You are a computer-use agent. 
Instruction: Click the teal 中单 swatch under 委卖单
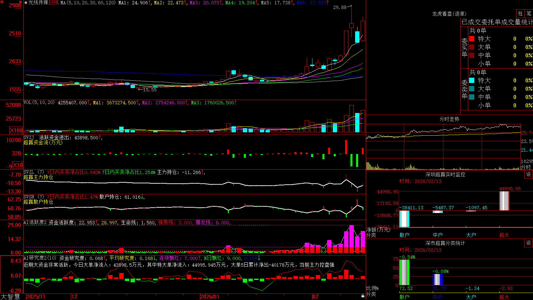coord(472,97)
